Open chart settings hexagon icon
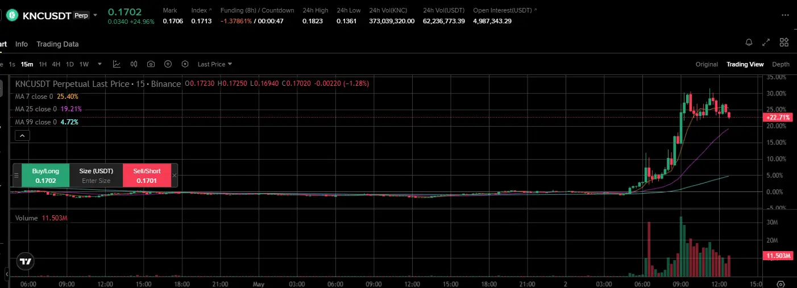 click(x=185, y=64)
